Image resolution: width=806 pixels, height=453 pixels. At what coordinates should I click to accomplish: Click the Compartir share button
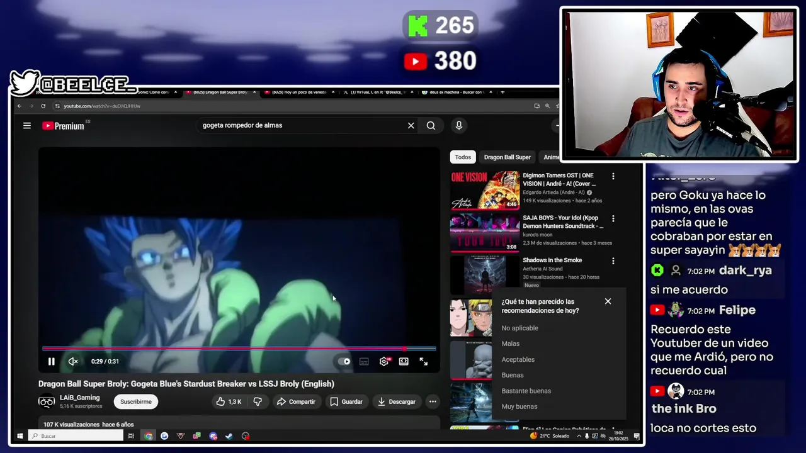pos(296,401)
